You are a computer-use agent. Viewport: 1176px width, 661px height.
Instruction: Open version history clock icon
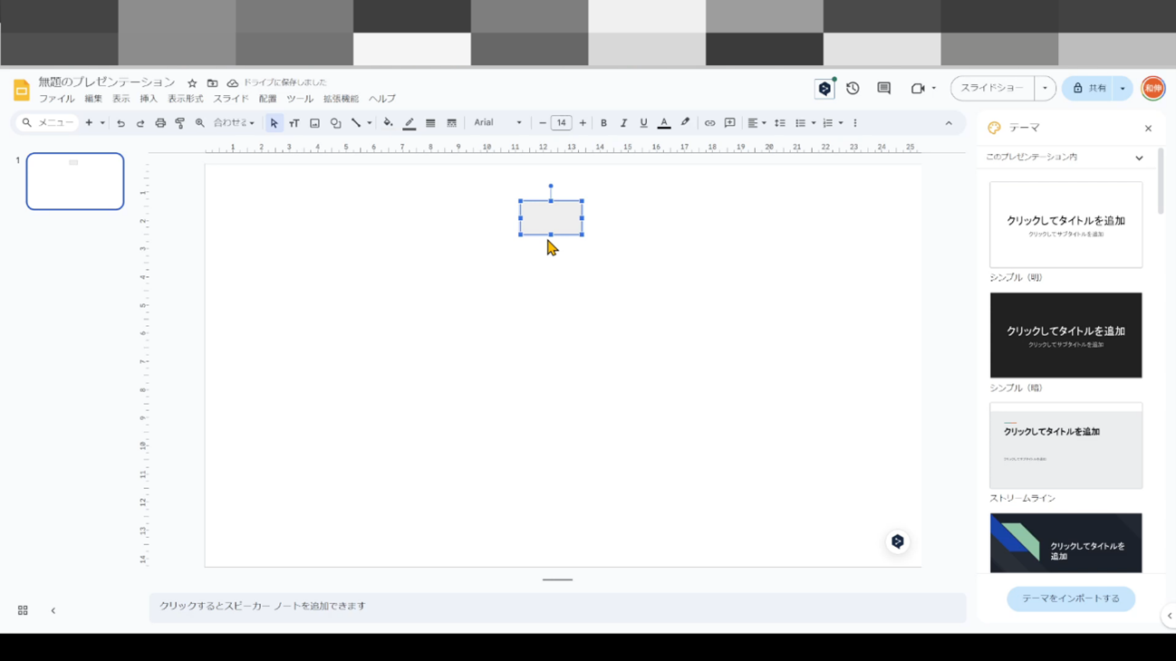[x=853, y=88]
